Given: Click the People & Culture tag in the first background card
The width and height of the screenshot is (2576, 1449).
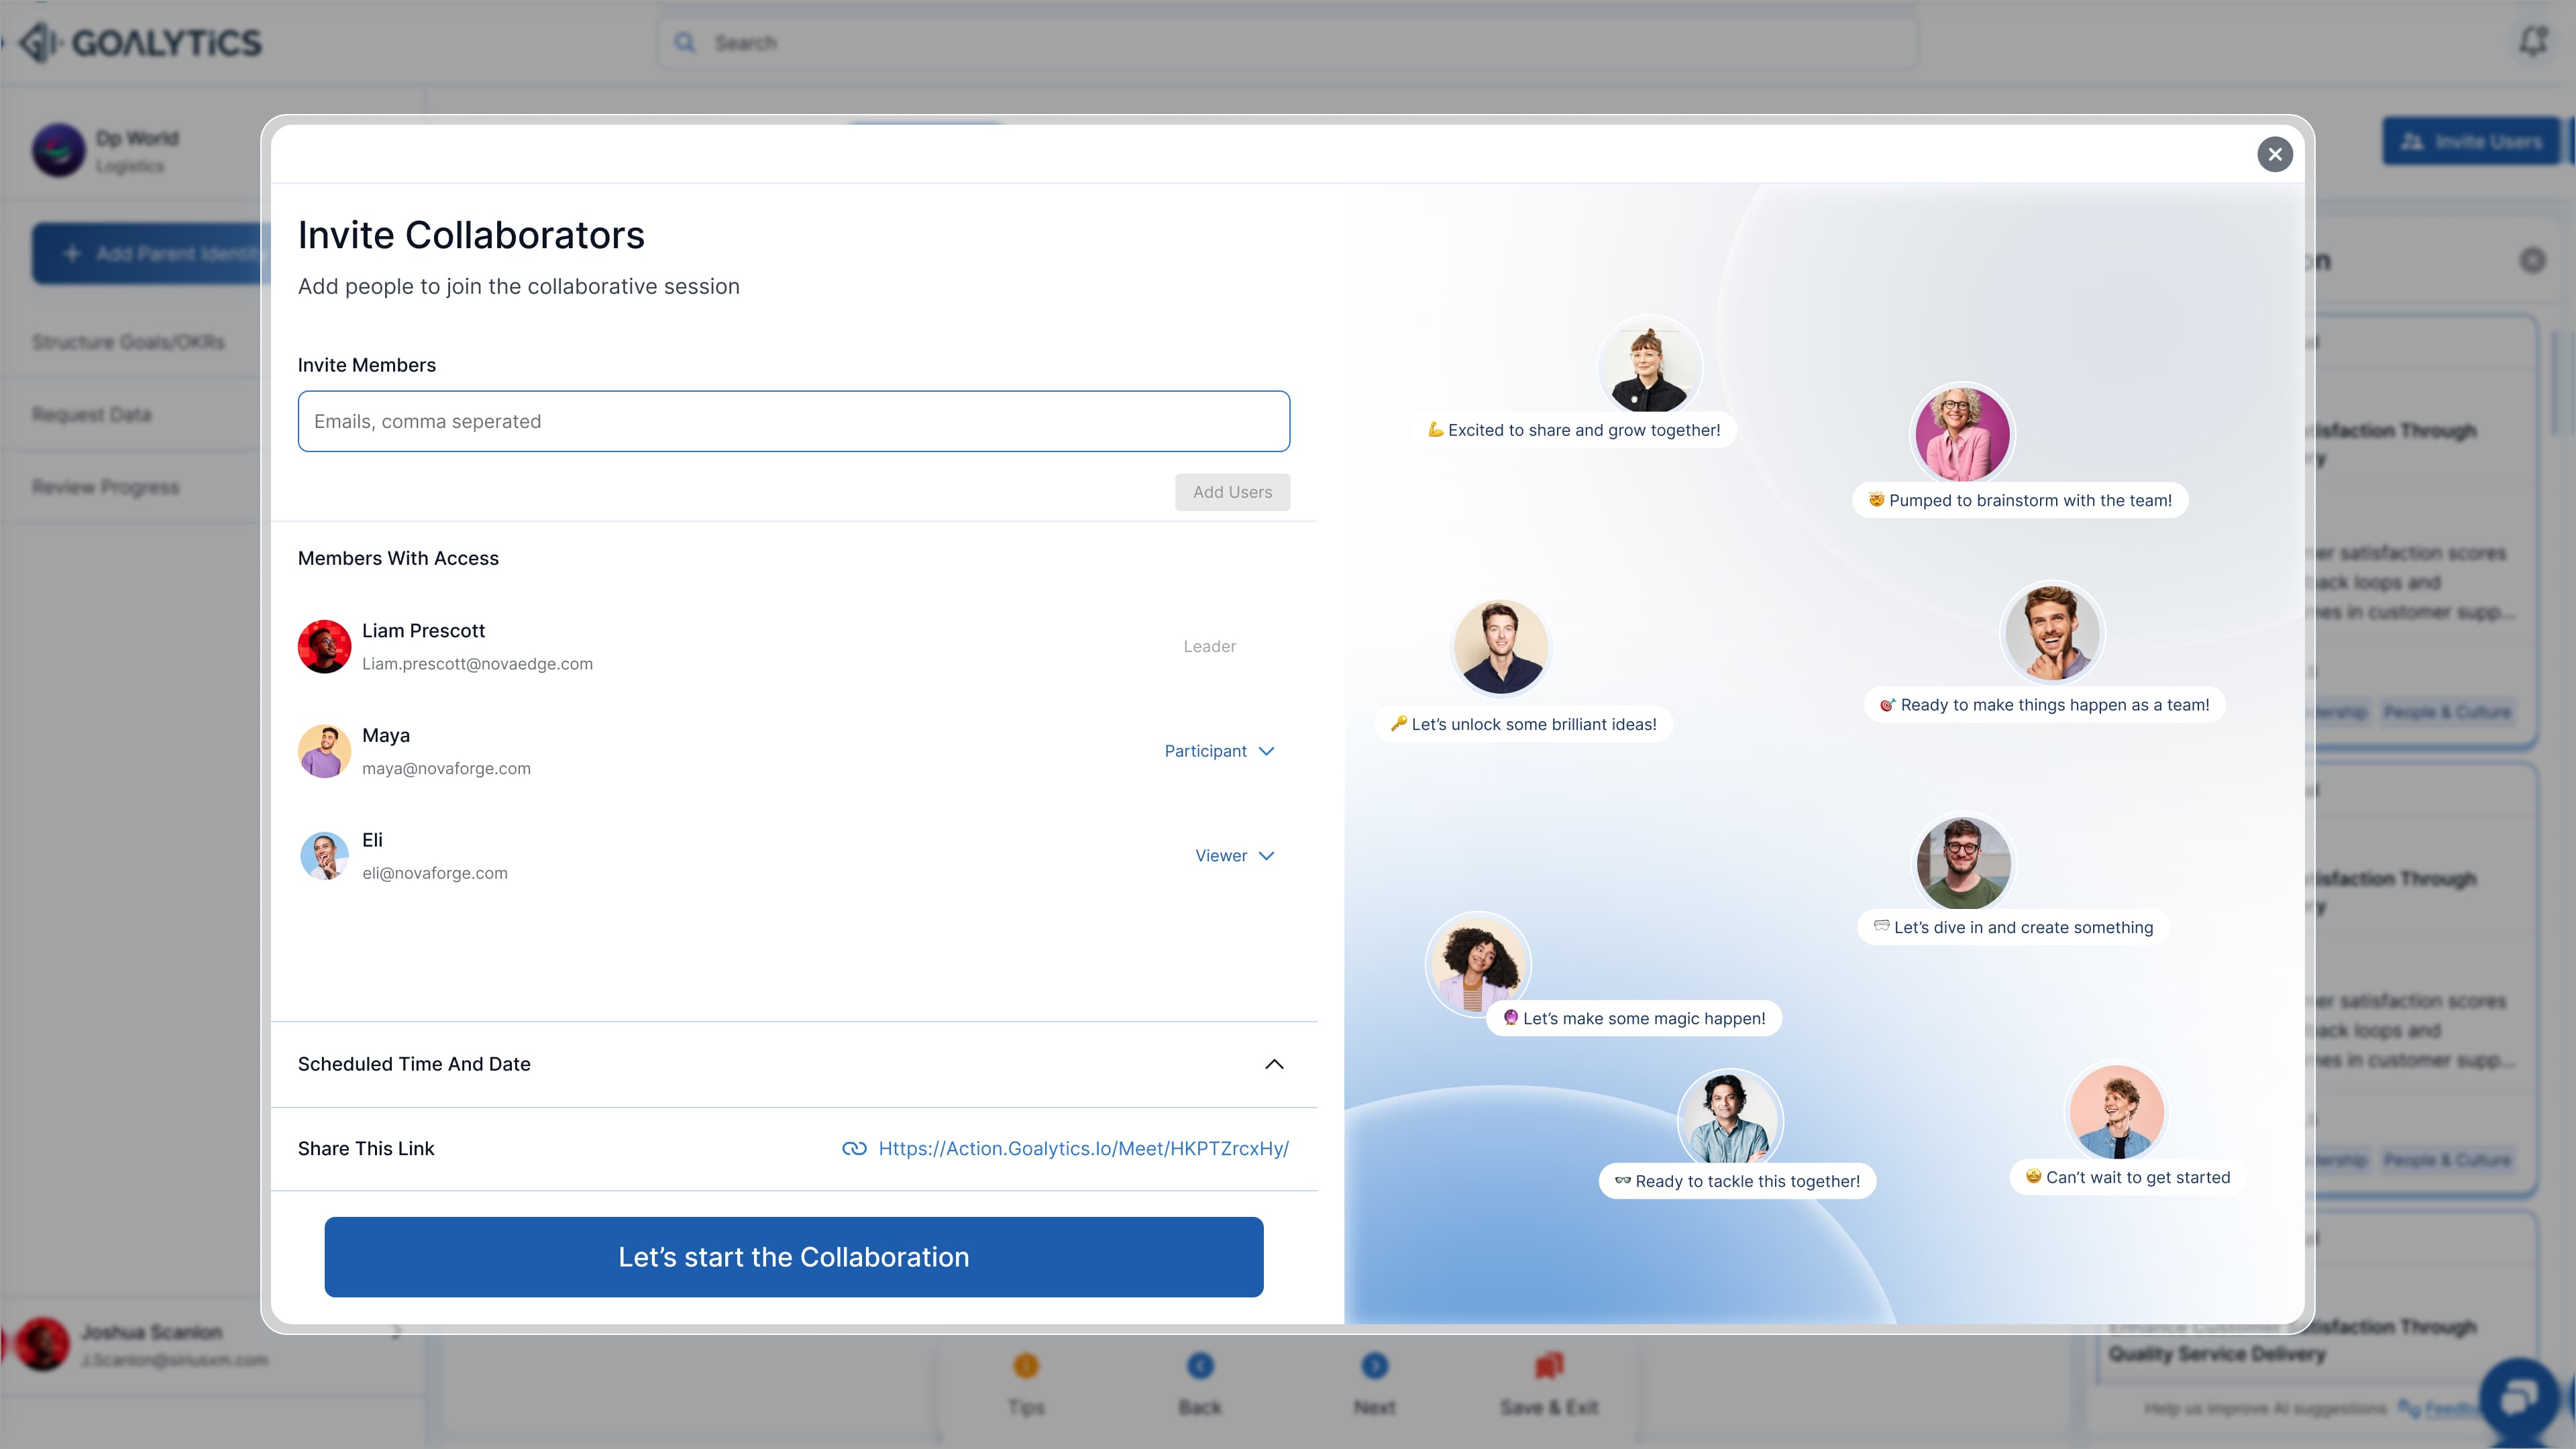Looking at the screenshot, I should pos(2446,712).
